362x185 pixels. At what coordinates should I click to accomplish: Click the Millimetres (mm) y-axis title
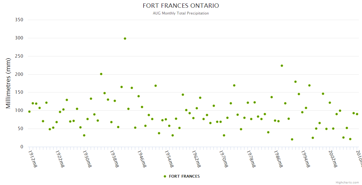point(8,83)
